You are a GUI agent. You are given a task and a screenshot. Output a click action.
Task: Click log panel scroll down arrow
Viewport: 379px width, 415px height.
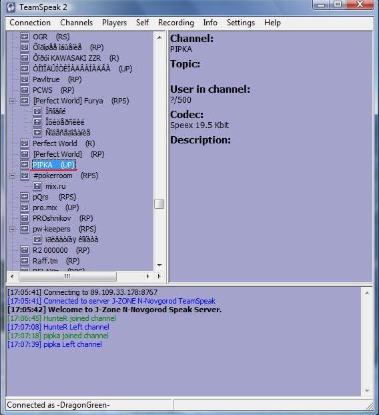click(367, 391)
